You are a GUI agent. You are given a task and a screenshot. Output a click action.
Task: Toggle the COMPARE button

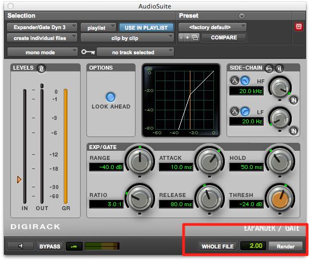(x=224, y=37)
